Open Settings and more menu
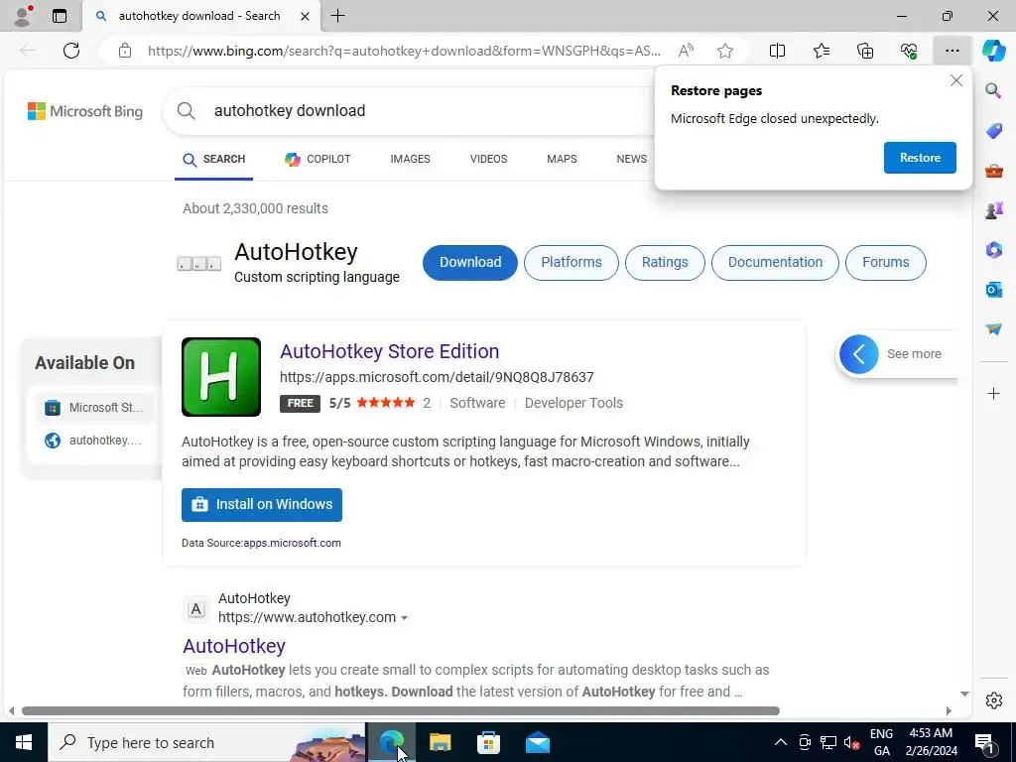1016x762 pixels. pyautogui.click(x=952, y=51)
